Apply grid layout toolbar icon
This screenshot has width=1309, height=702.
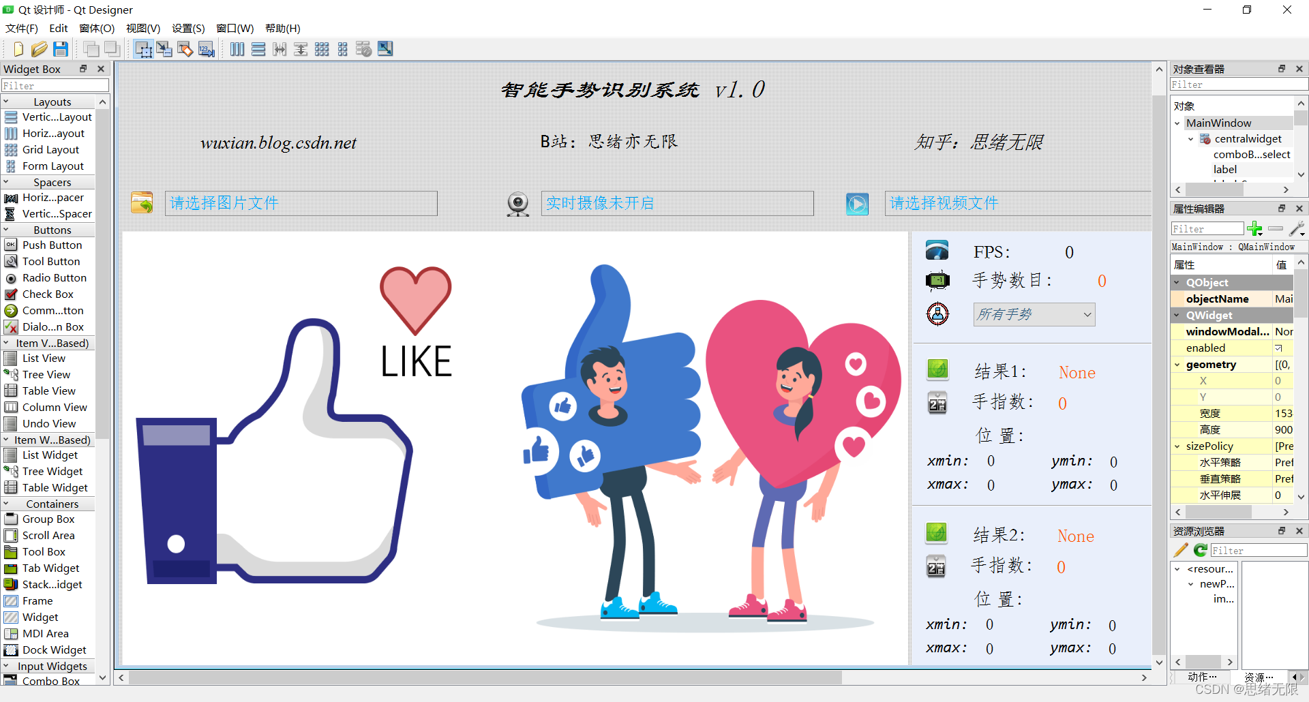(x=322, y=49)
